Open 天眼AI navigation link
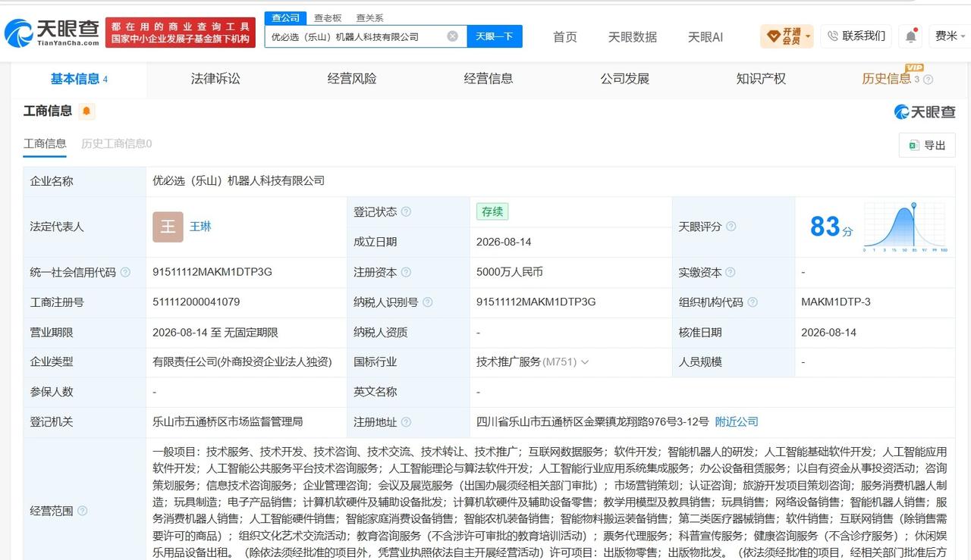The height and width of the screenshot is (560, 971). point(705,36)
